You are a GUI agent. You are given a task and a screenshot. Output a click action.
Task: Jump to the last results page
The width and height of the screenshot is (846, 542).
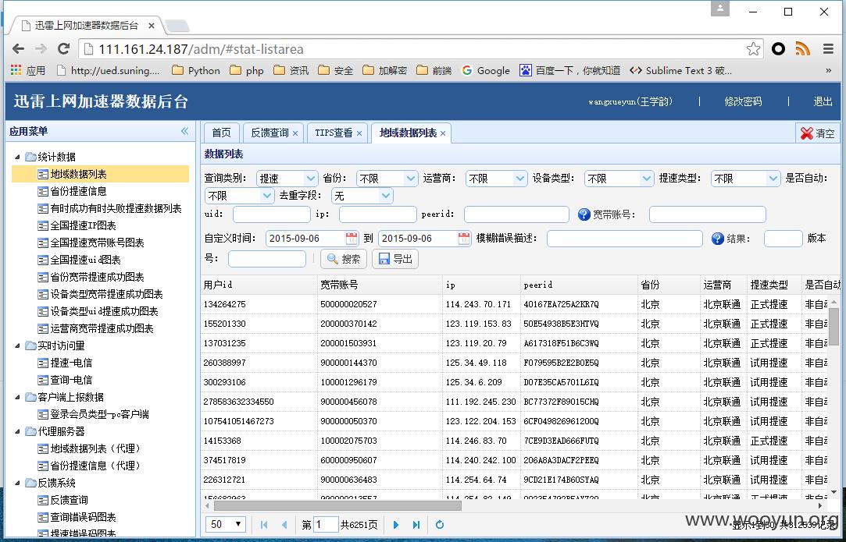click(x=416, y=524)
